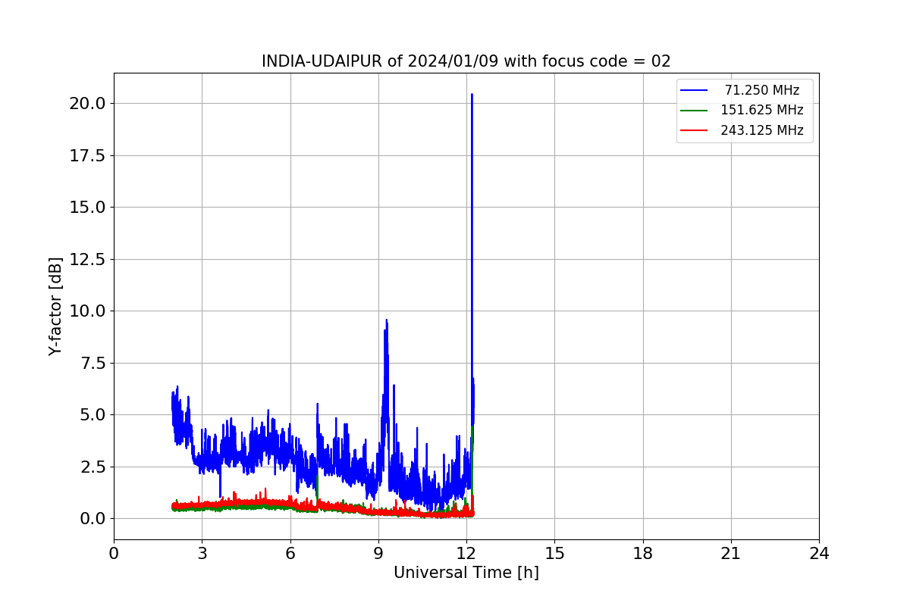Click the 0 x-axis tick label
Screen dimensions: 910x606
pos(114,554)
